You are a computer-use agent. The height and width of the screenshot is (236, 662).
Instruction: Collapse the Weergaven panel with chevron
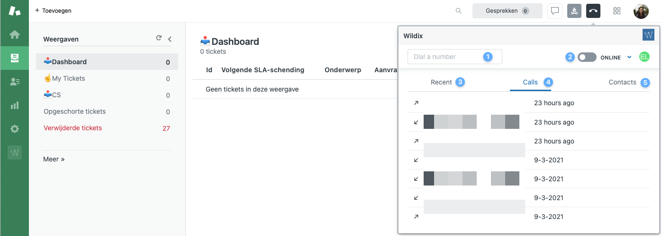tap(170, 39)
